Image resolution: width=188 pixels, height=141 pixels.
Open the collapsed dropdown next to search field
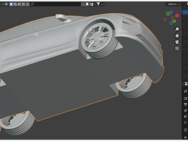pyautogui.click(x=83, y=4)
